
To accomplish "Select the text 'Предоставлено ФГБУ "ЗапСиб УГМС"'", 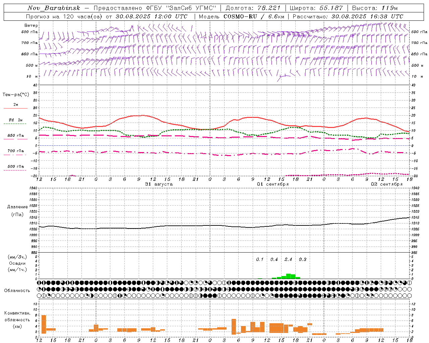I will coord(155,8).
